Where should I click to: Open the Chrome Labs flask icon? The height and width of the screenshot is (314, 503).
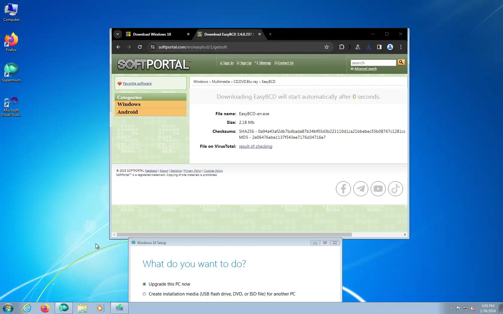click(x=357, y=47)
